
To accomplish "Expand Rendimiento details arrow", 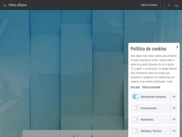I will pyautogui.click(x=174, y=119).
